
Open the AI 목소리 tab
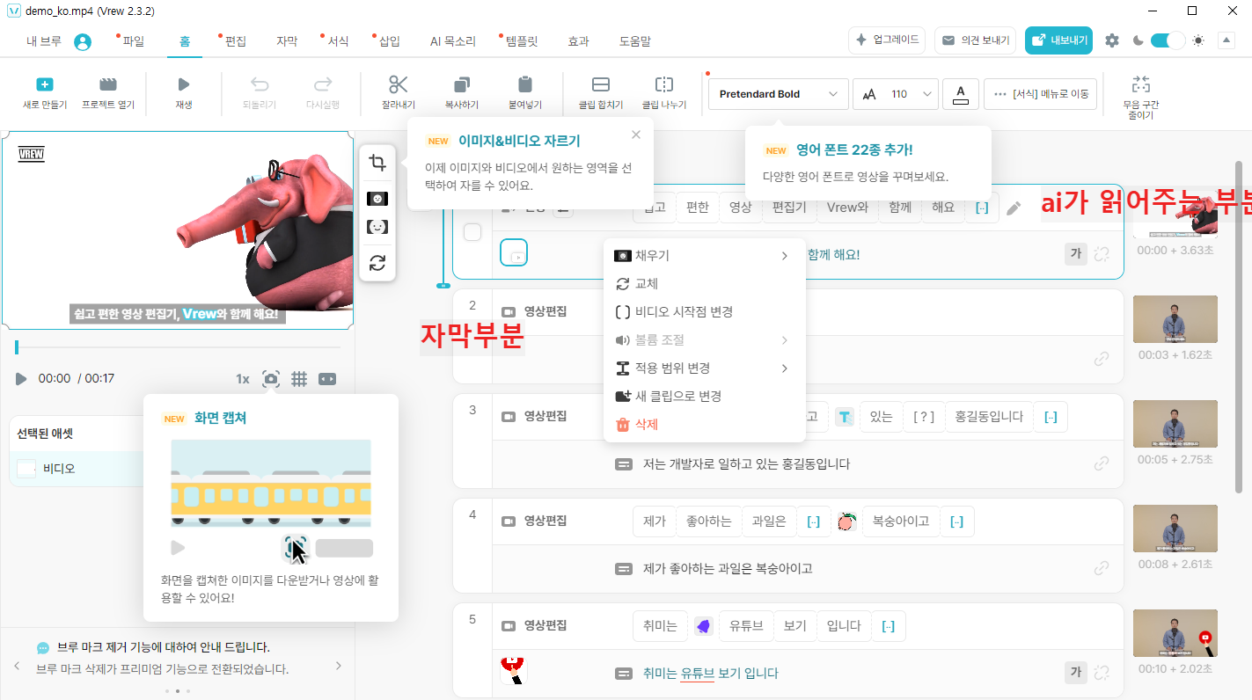point(453,41)
